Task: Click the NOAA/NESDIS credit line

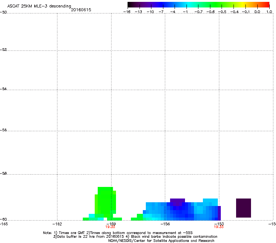Action: pyautogui.click(x=161, y=241)
